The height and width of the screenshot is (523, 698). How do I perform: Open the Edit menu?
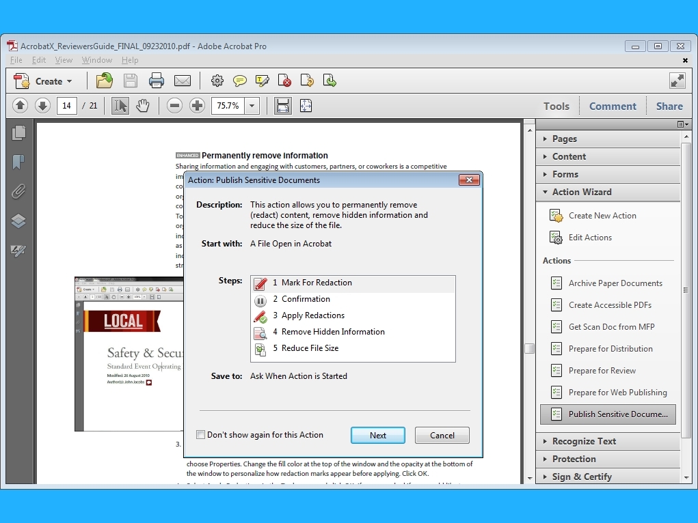(38, 60)
